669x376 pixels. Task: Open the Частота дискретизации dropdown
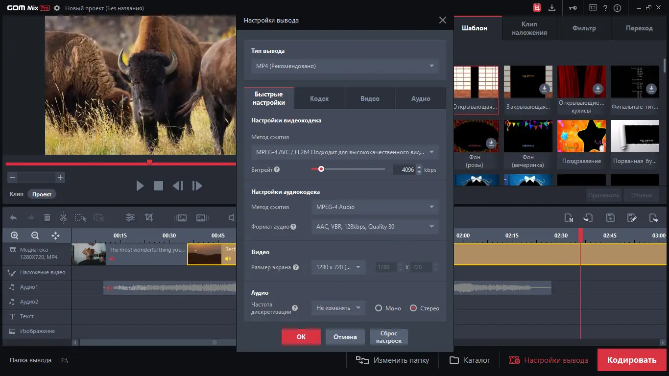coord(338,308)
